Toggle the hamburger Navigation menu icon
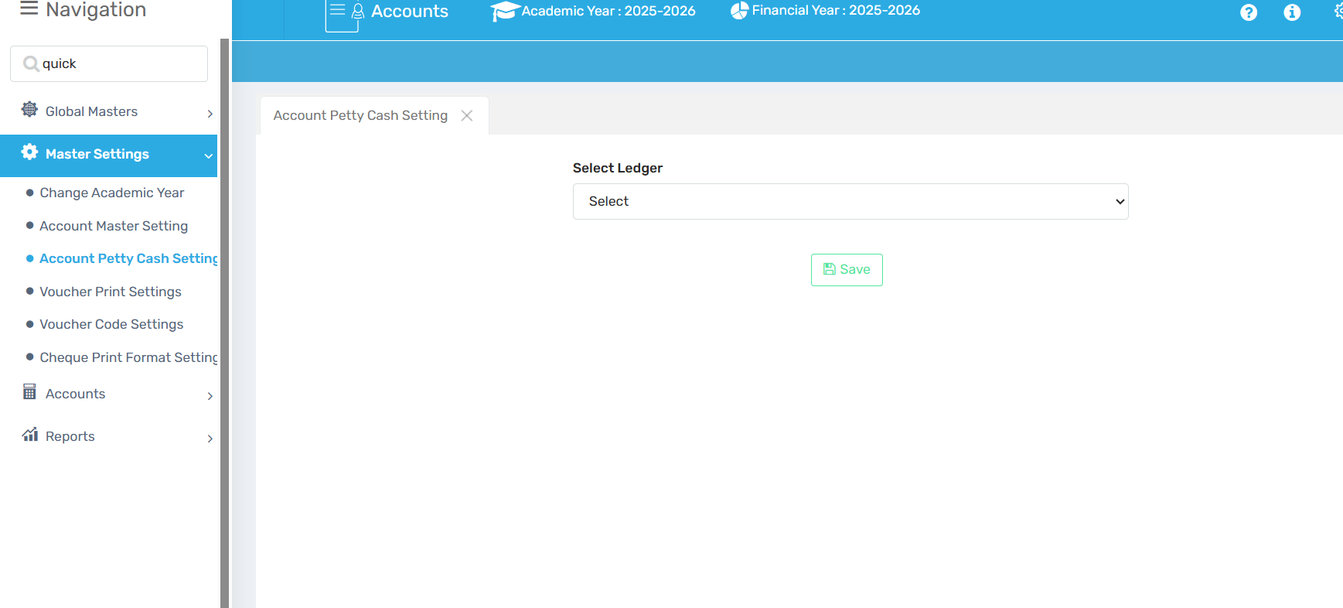The width and height of the screenshot is (1343, 608). (29, 9)
